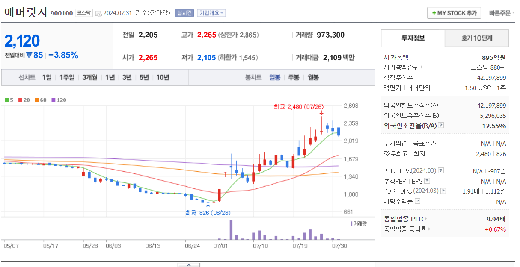The height and width of the screenshot is (267, 520).
Task: Select the 일봉 candle chart
Action: click(x=275, y=77)
